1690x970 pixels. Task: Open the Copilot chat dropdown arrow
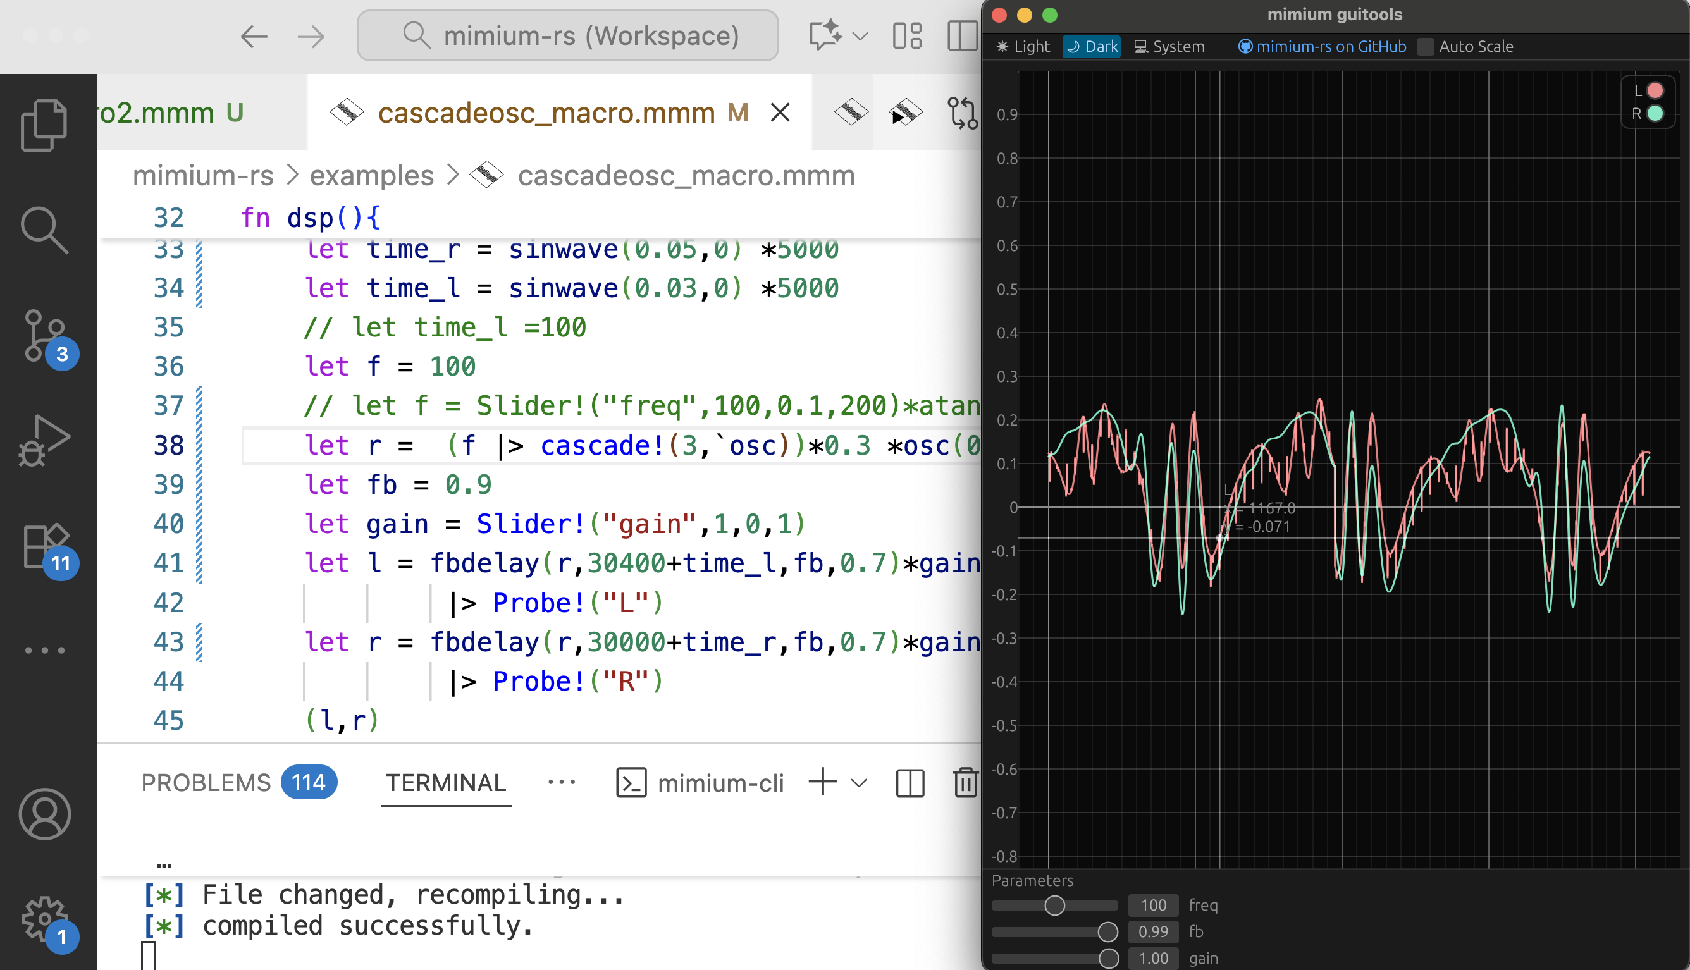point(860,36)
